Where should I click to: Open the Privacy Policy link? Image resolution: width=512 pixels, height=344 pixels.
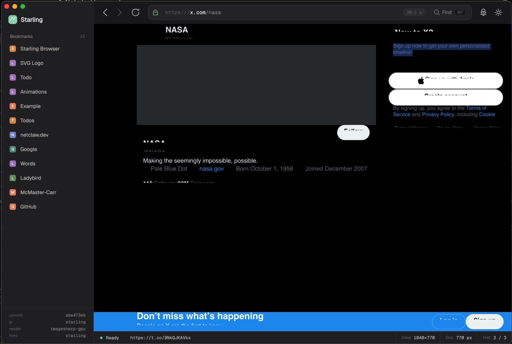[x=438, y=114]
